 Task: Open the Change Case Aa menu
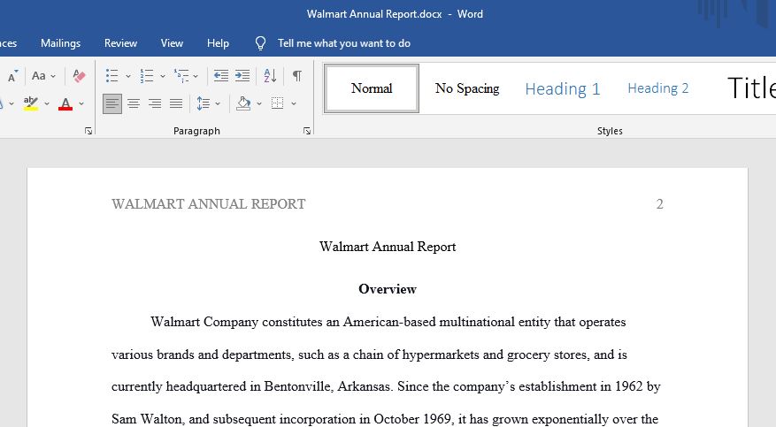[x=43, y=76]
